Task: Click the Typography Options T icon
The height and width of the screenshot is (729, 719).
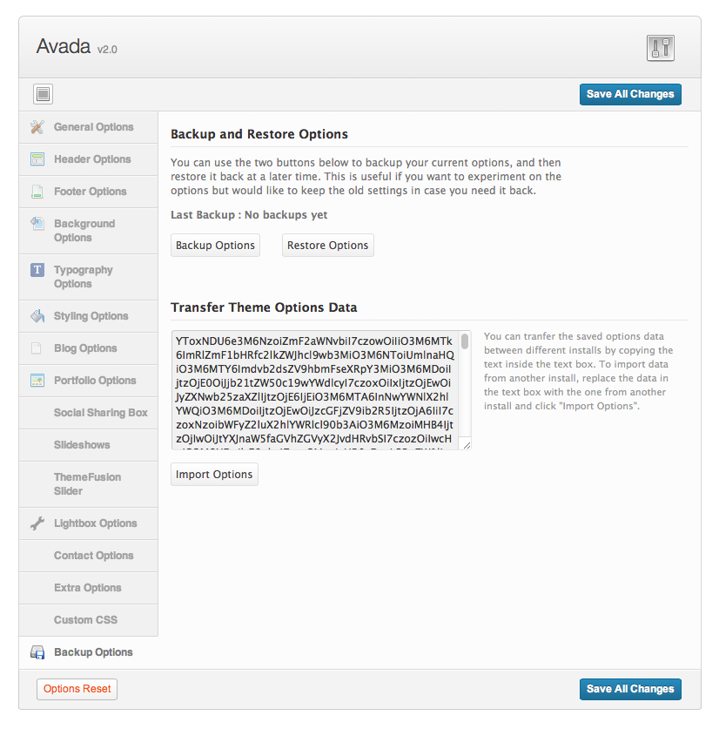Action: tap(37, 270)
